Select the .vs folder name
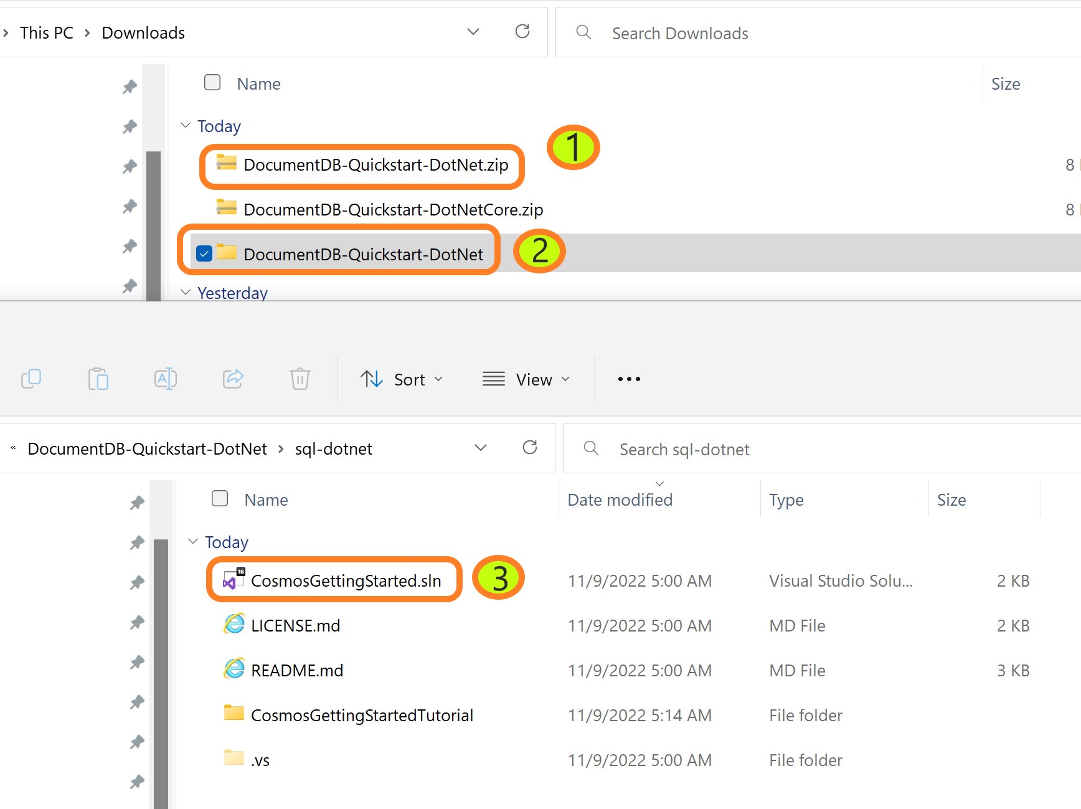Viewport: 1081px width, 809px height. [260, 760]
